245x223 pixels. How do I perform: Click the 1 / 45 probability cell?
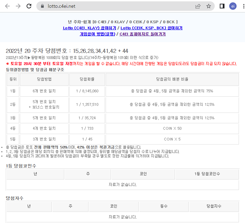pyautogui.click(x=87, y=139)
